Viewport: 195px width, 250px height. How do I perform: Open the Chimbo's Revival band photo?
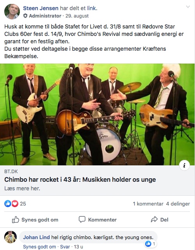[x=97, y=114]
